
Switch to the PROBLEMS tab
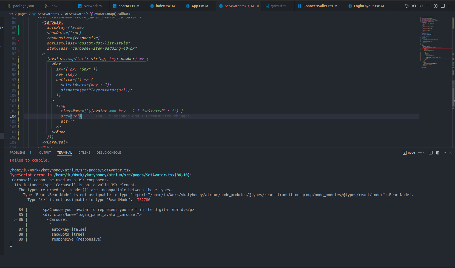point(18,153)
